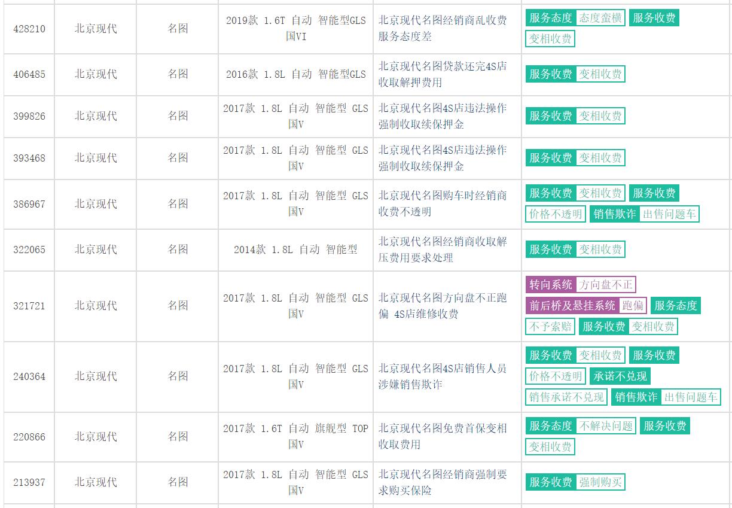Screen dimensions: 732x508
Task: Click the filled green "承诺不兑现" tag
Action: click(x=619, y=376)
